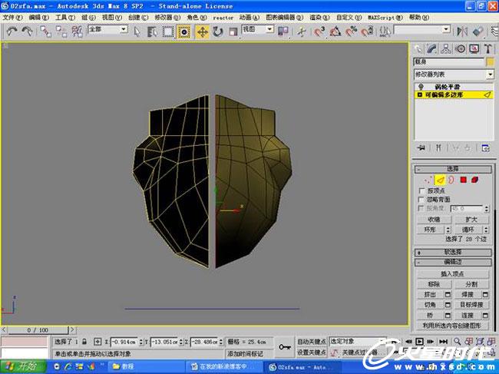Switch to the Utilities hammer tab
This screenshot has height=374, width=499.
pos(487,49)
